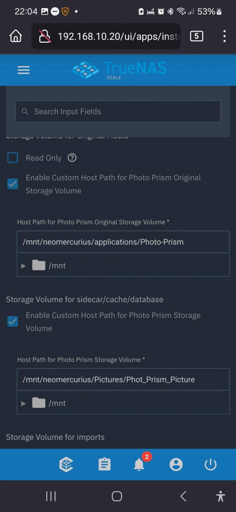
Task: Edit the Phot_Prism_Picture storage path field
Action: (x=123, y=380)
